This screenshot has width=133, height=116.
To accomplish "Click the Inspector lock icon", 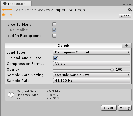I will (x=124, y=4).
